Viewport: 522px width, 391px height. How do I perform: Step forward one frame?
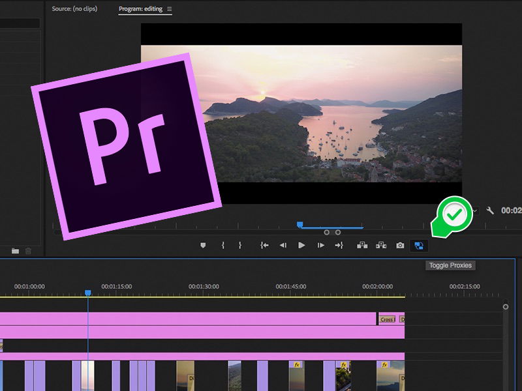[x=320, y=246]
